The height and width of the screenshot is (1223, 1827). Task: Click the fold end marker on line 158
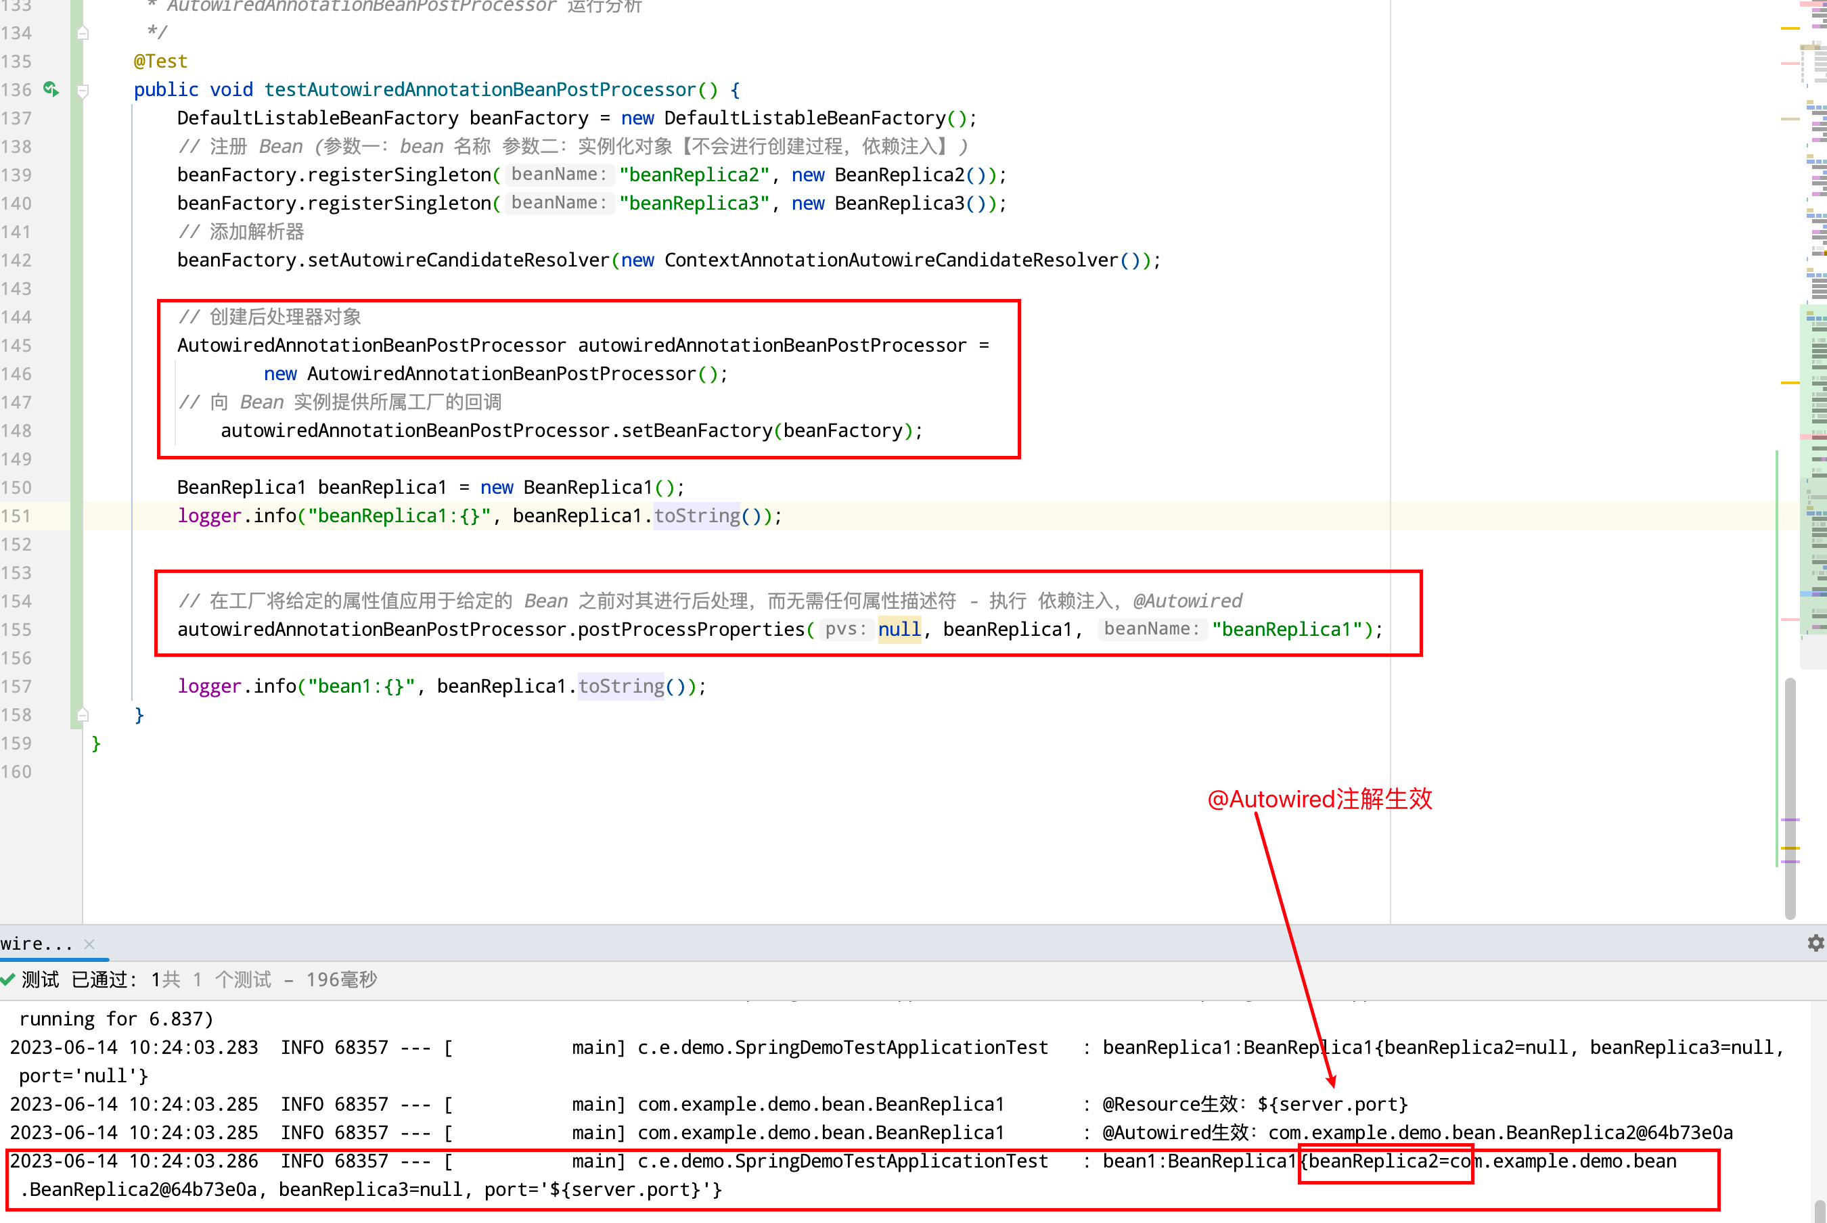83,714
